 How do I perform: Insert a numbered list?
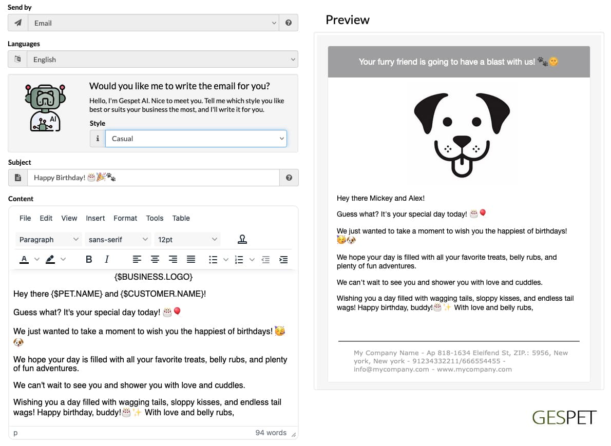click(239, 259)
